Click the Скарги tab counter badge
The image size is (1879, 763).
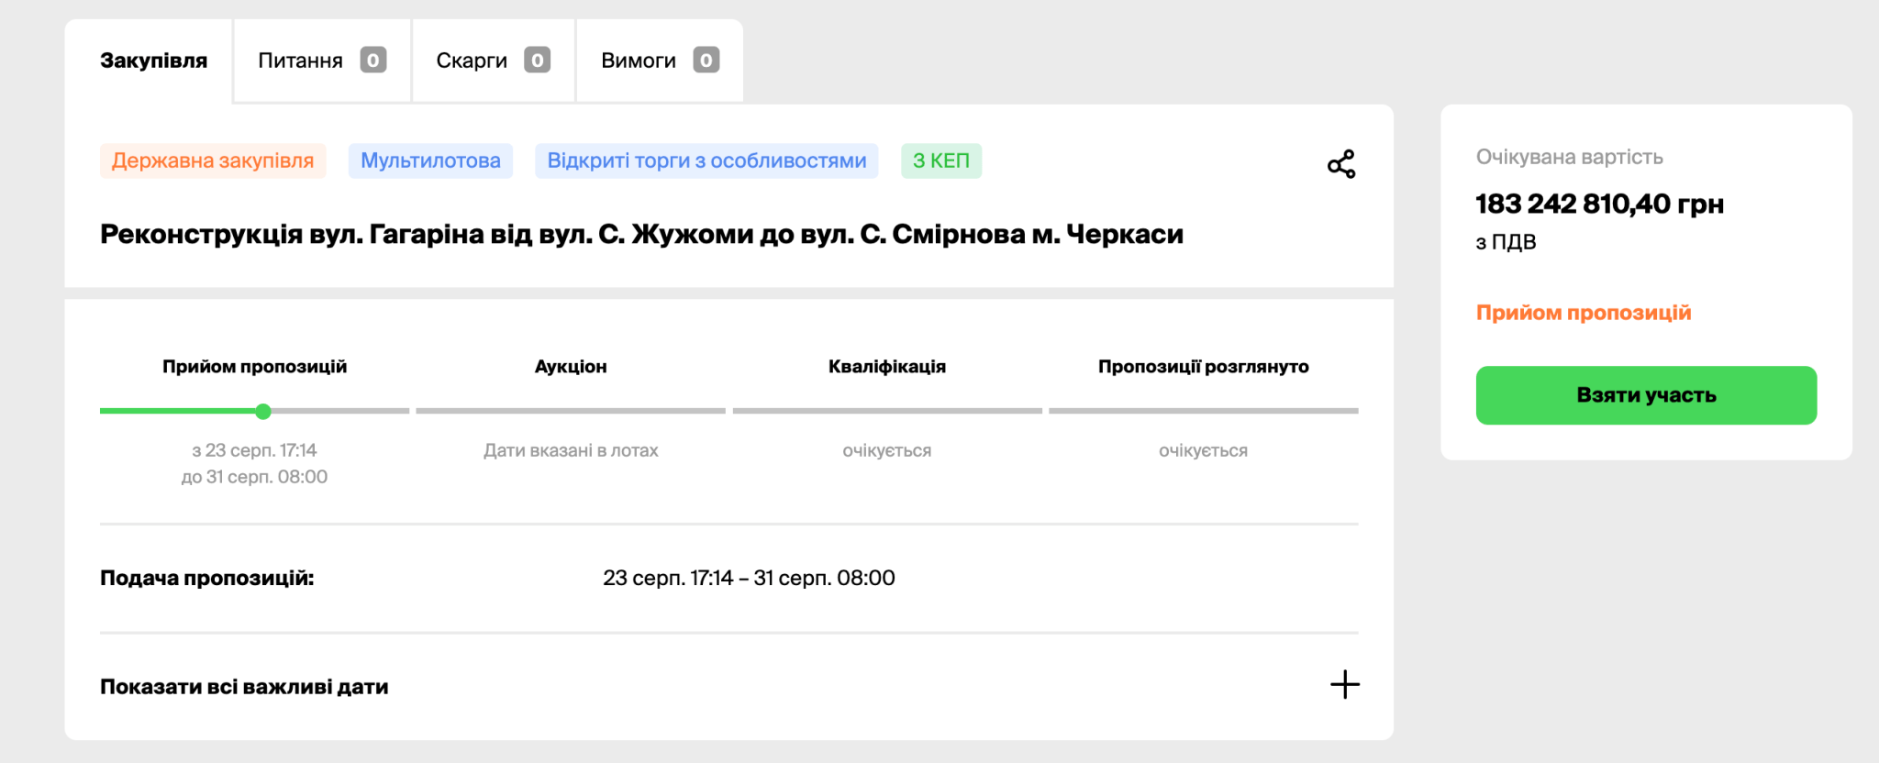(x=537, y=61)
